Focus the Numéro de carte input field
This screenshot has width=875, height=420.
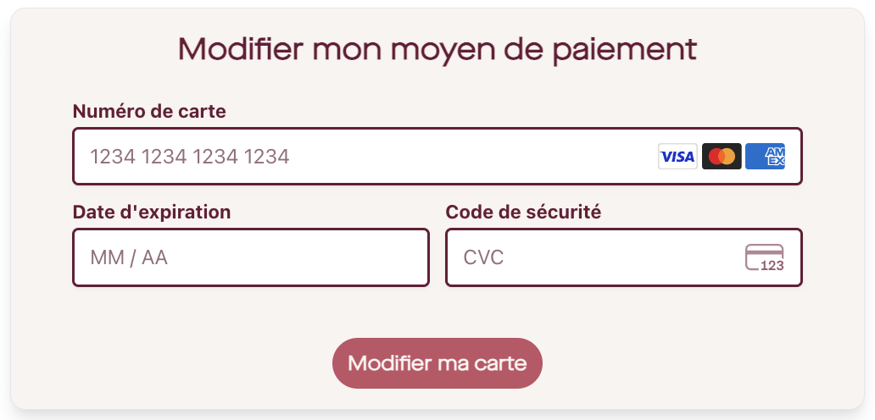tap(437, 157)
